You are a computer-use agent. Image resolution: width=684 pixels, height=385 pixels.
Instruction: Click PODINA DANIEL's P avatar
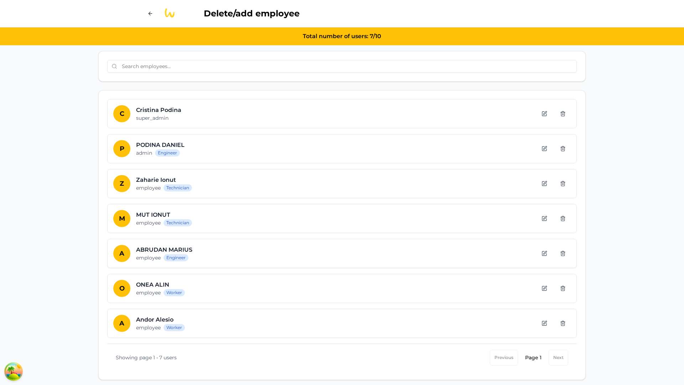[122, 149]
